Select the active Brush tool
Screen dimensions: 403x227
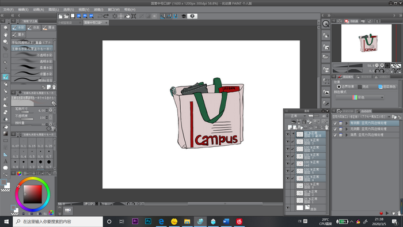tap(5, 77)
